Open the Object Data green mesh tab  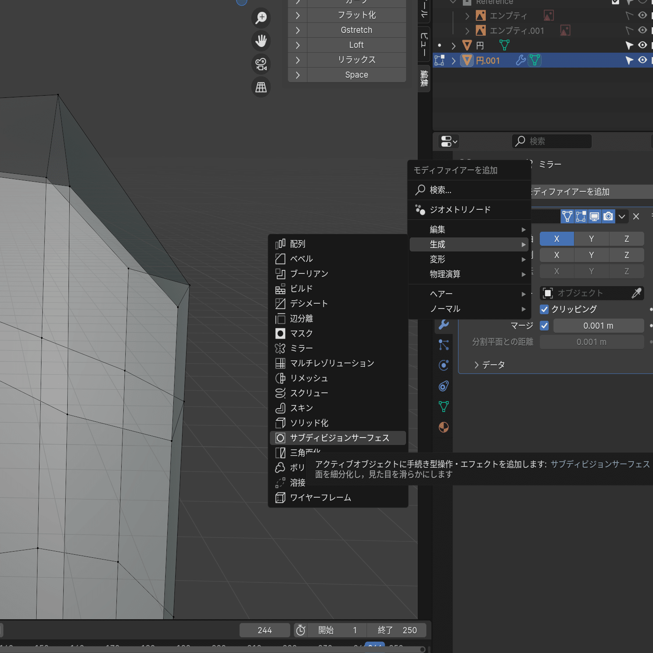[x=444, y=406]
